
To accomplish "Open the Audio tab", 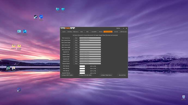I will pyautogui.click(x=81, y=32).
